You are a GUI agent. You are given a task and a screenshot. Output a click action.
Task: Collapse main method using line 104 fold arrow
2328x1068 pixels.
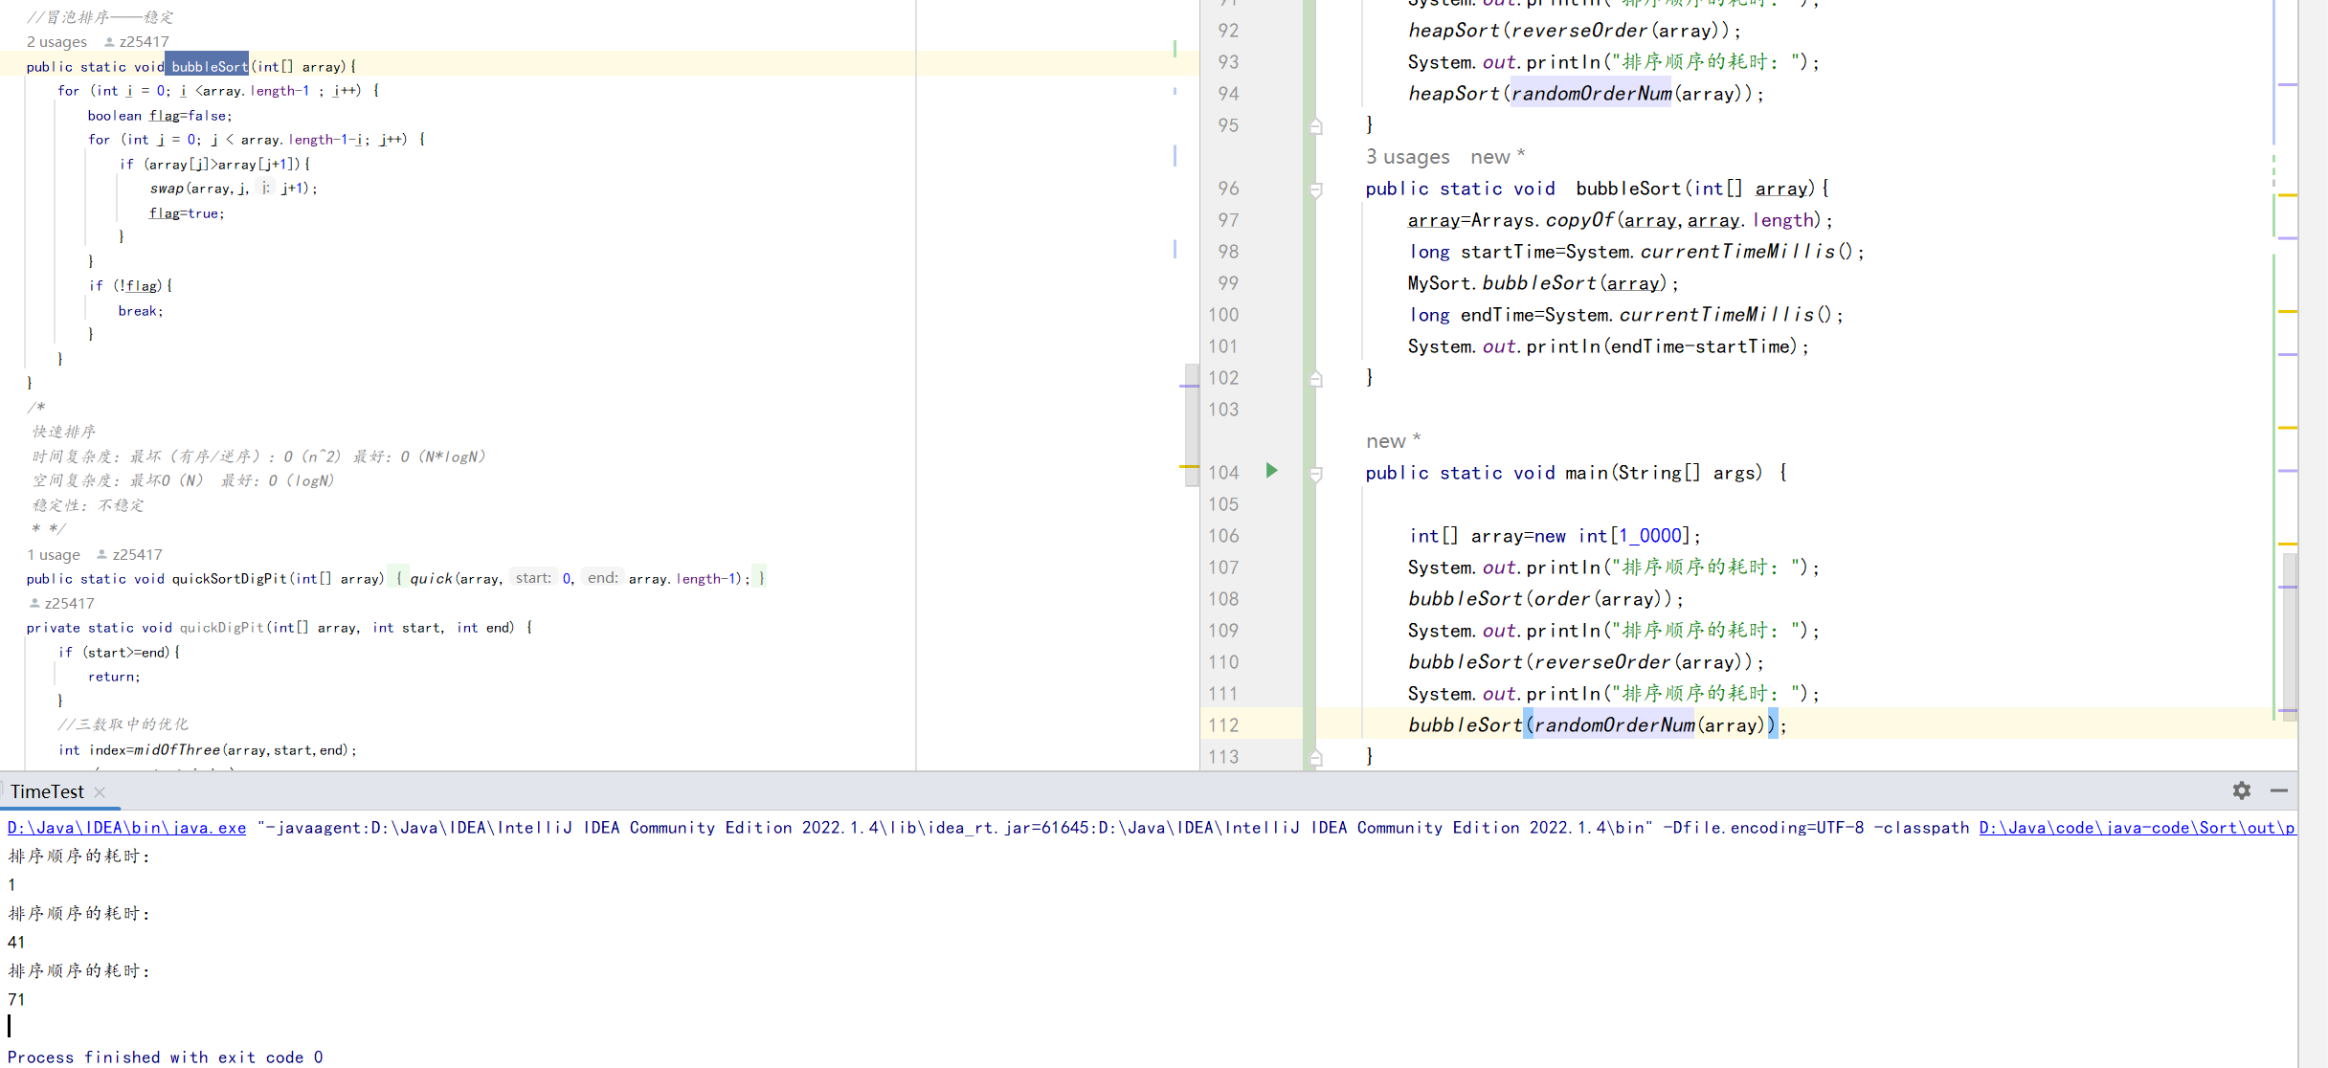1315,474
